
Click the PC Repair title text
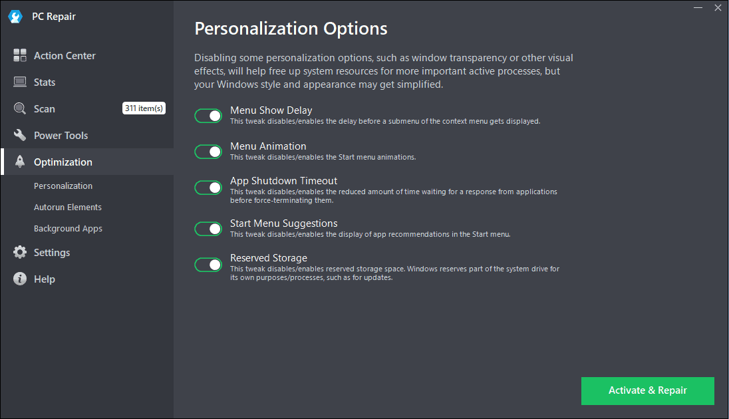pos(54,17)
